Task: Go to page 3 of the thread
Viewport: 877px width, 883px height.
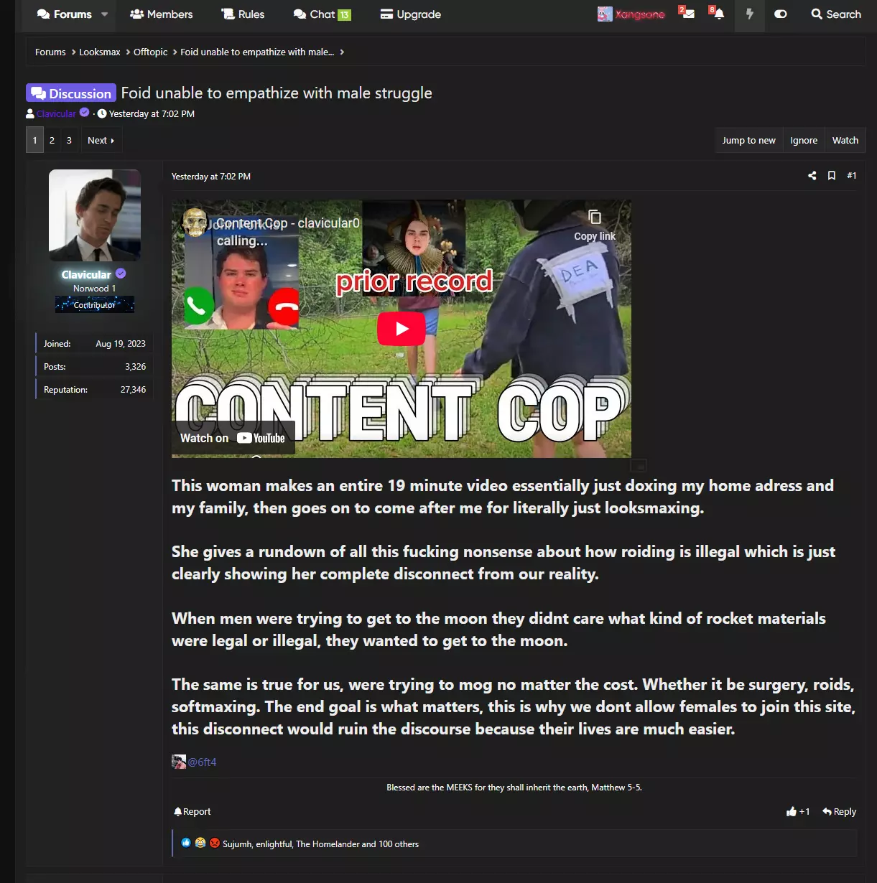Action: [x=69, y=141]
